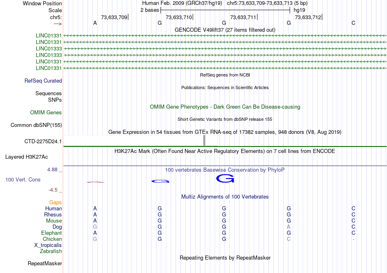
Task: Click the Common dbSNP(155) track label
Action: tap(36, 125)
